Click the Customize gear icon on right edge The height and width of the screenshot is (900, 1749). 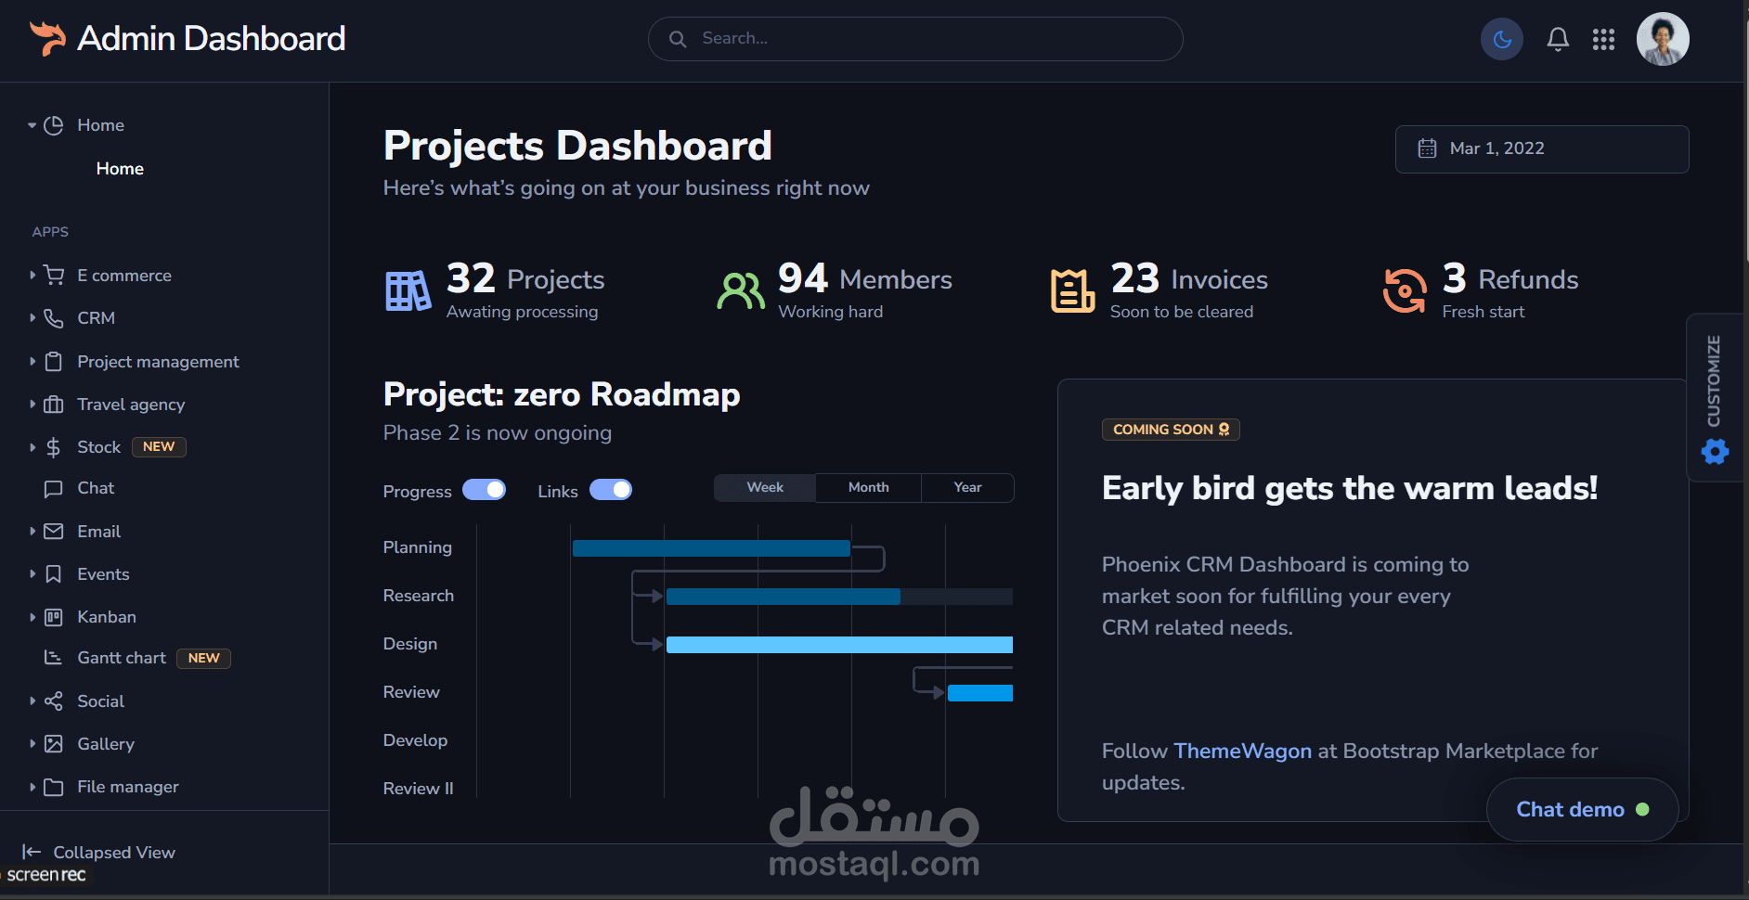coord(1715,452)
